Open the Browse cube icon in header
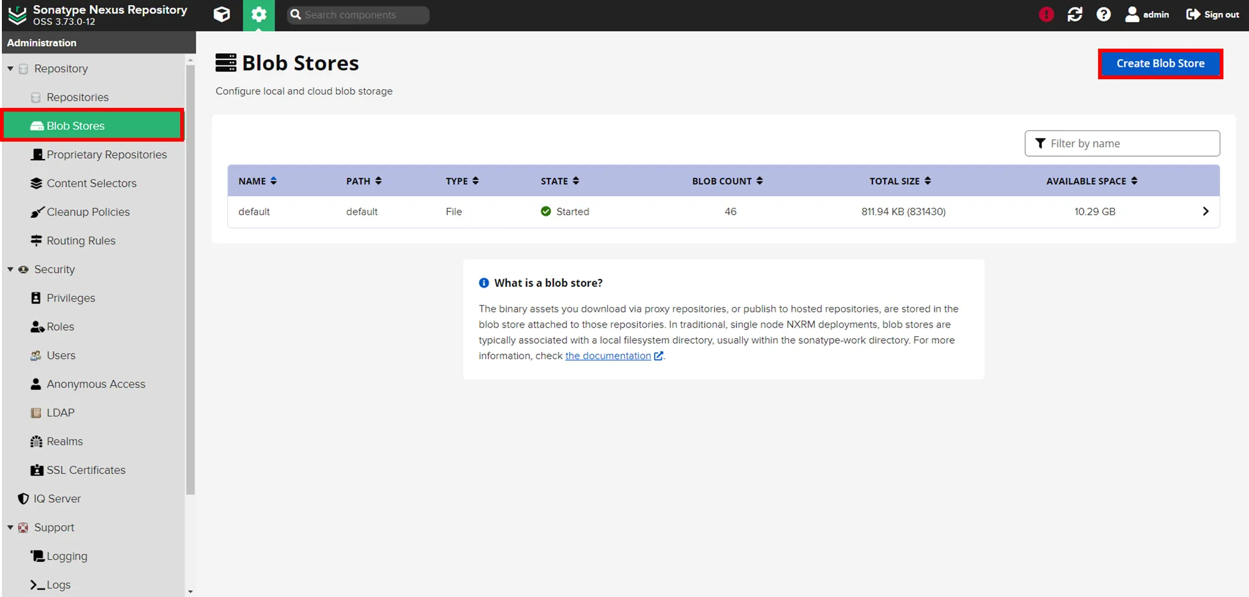Viewport: 1249px width, 597px height. coord(221,14)
